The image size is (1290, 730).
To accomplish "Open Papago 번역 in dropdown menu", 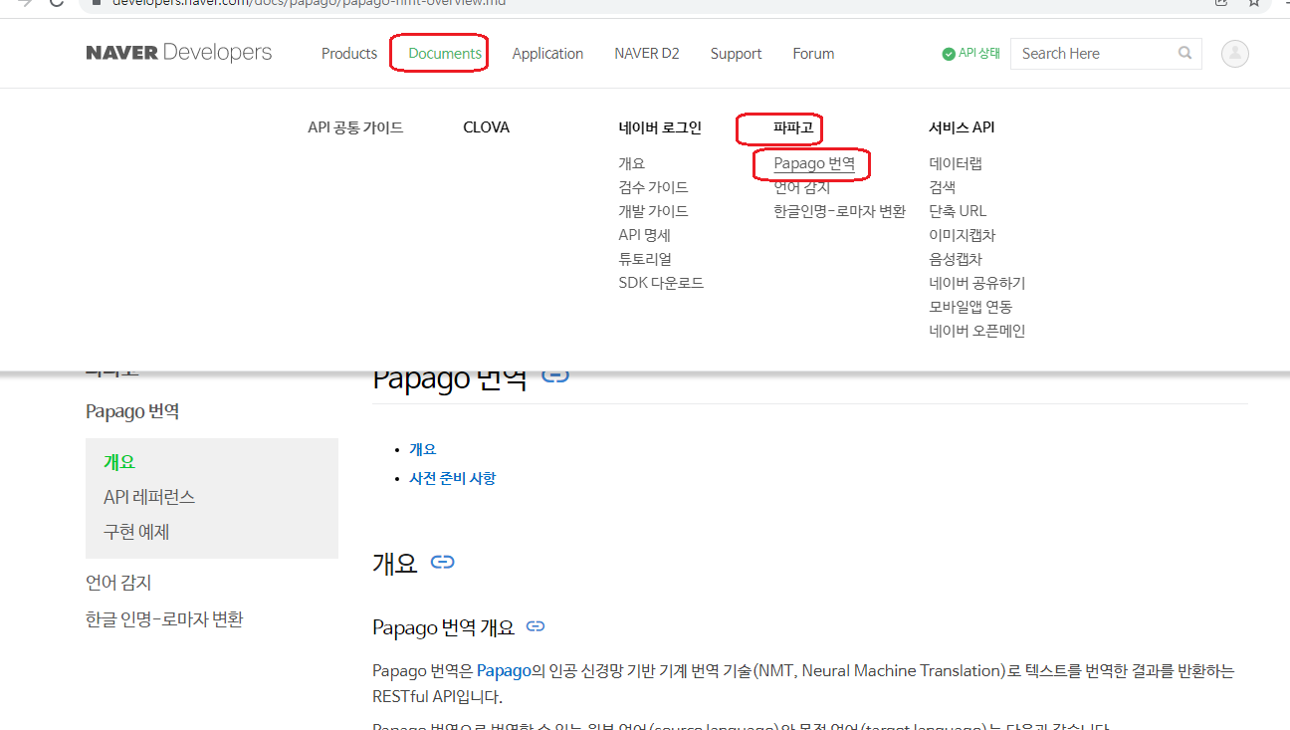I will pyautogui.click(x=814, y=163).
